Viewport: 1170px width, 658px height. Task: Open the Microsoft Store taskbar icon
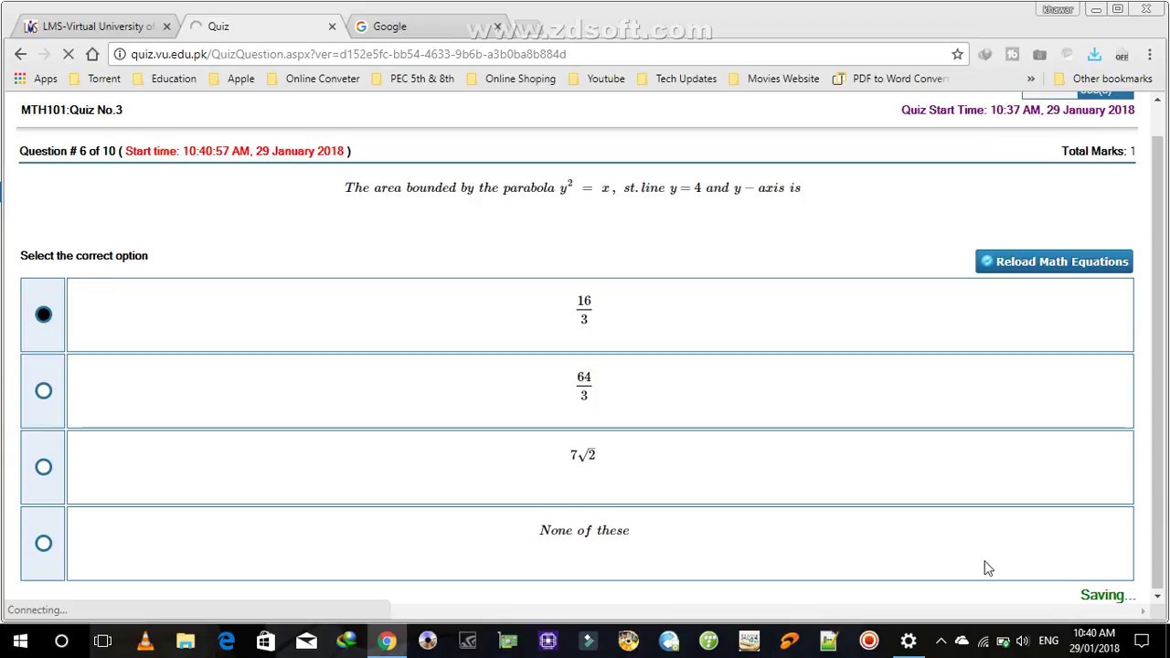(265, 641)
